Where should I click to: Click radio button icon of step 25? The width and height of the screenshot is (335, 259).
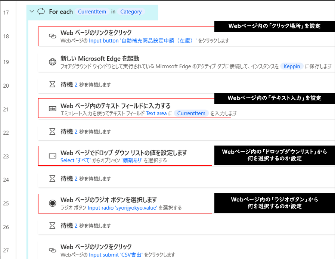(53, 203)
